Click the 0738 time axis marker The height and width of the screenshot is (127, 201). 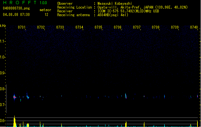pos(156,27)
